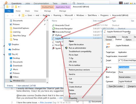Switch to the Home ribbon tab
Image resolution: width=136 pixels, height=104 pixels.
click(18, 11)
